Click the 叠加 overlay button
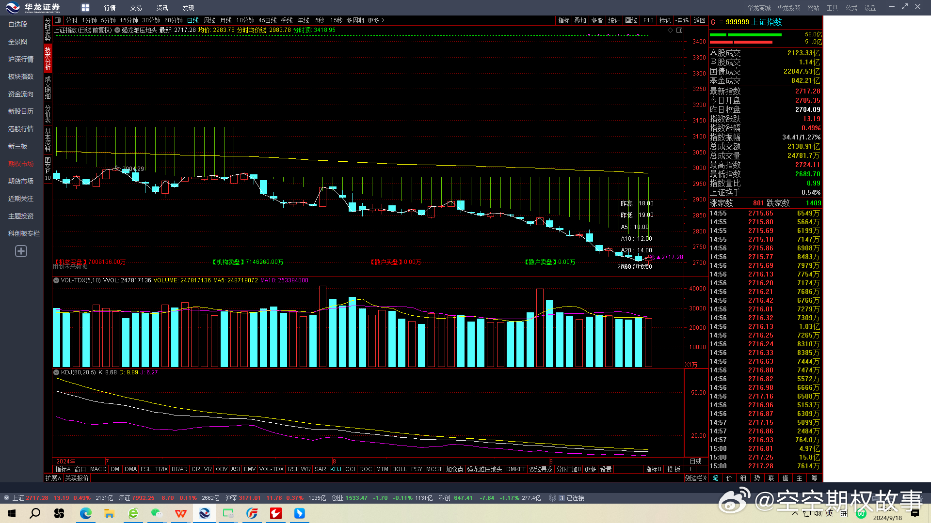The width and height of the screenshot is (931, 523). tap(580, 20)
